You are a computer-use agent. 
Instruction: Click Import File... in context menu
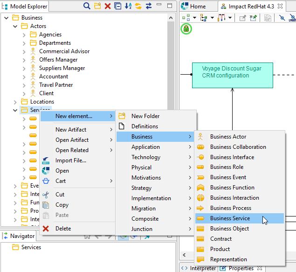70,160
